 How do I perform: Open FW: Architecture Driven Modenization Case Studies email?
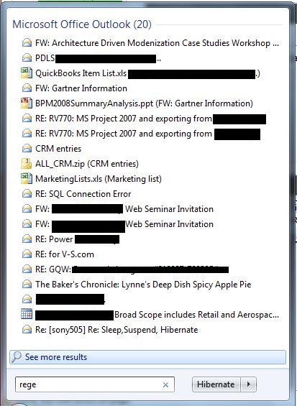coord(157,43)
